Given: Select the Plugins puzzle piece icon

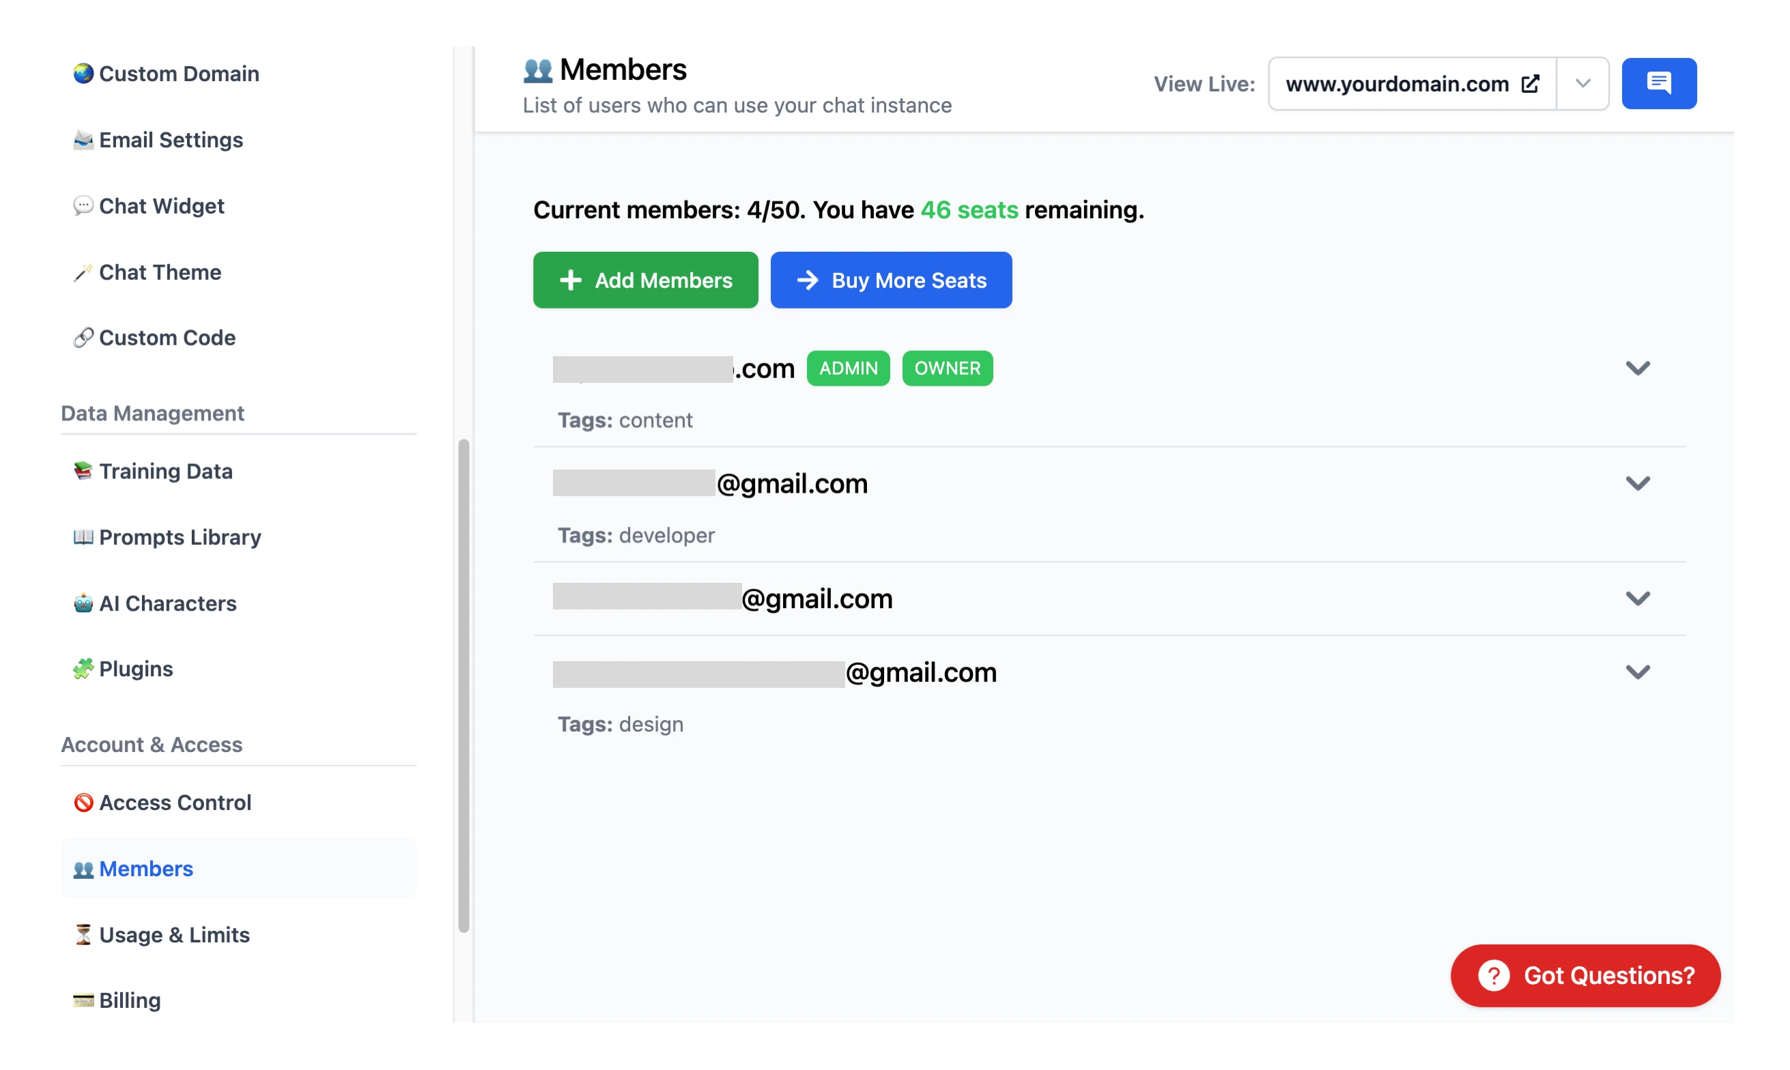Looking at the screenshot, I should pos(84,668).
